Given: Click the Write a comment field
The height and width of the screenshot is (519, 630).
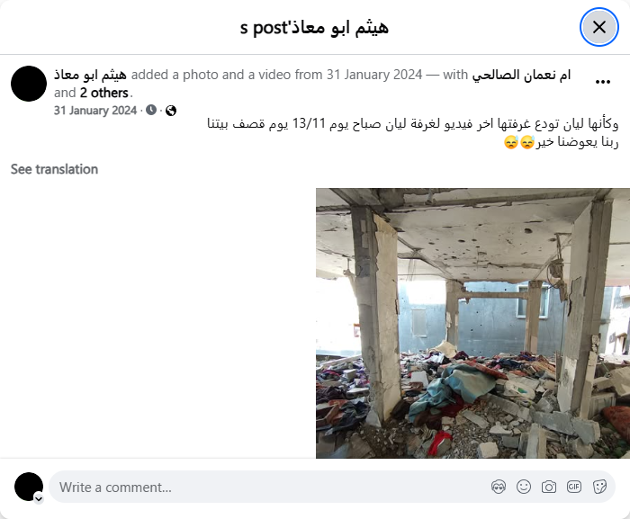Looking at the screenshot, I should (x=274, y=487).
